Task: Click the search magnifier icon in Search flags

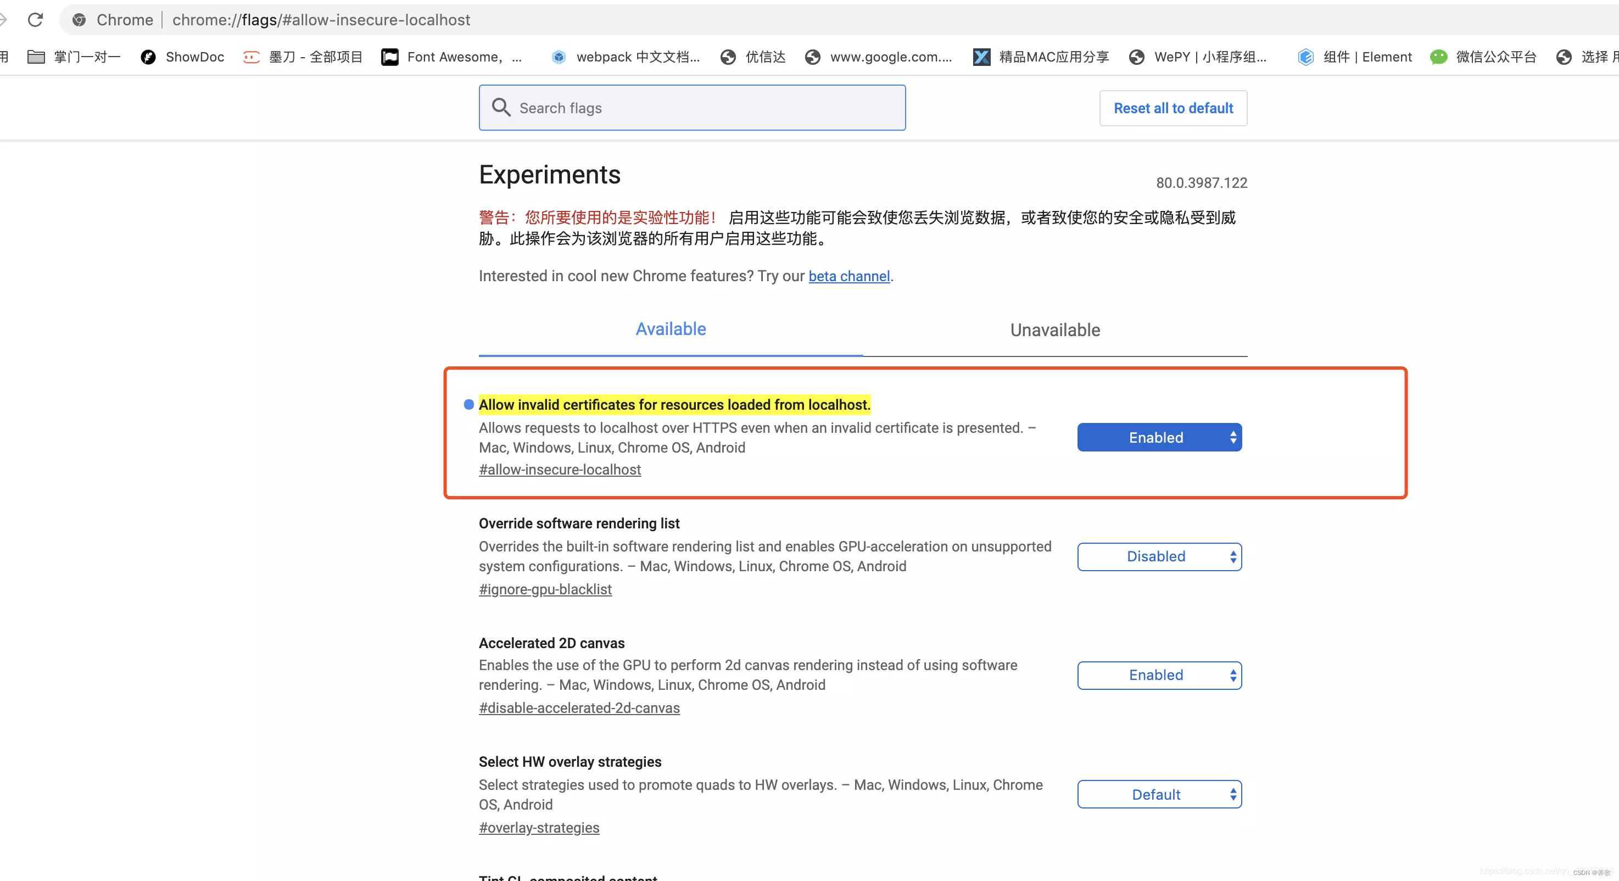Action: click(x=501, y=108)
